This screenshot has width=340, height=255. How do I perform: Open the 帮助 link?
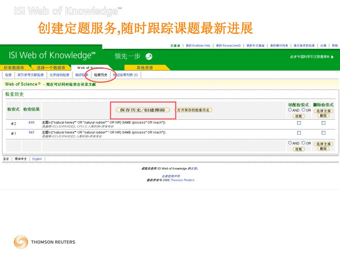point(335,45)
